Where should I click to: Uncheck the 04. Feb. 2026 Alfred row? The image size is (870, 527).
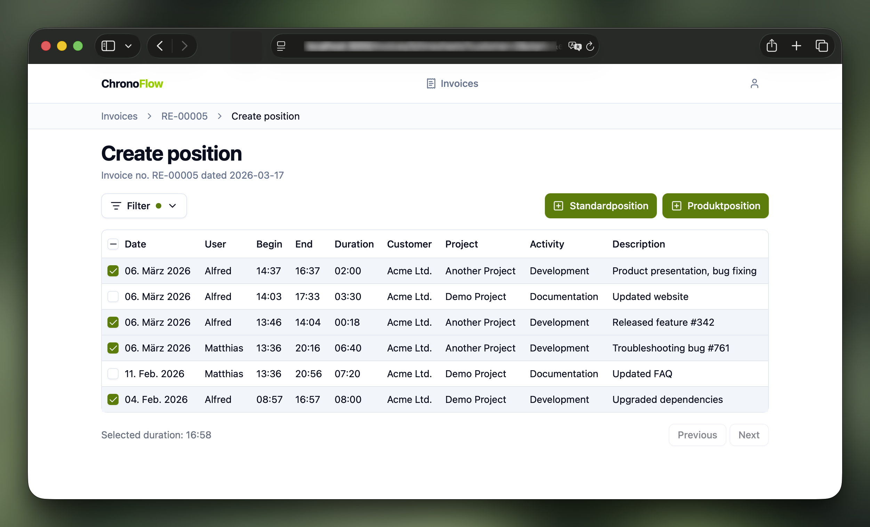(x=113, y=399)
